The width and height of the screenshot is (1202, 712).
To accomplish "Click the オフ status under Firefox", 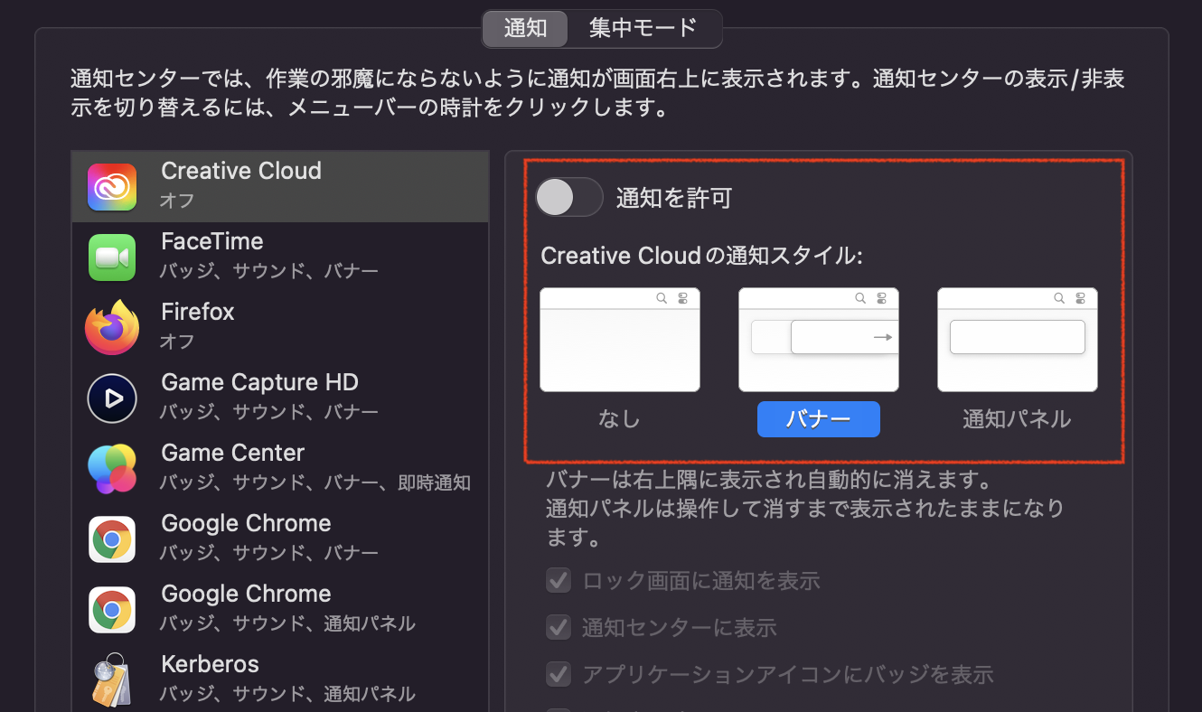I will [177, 341].
